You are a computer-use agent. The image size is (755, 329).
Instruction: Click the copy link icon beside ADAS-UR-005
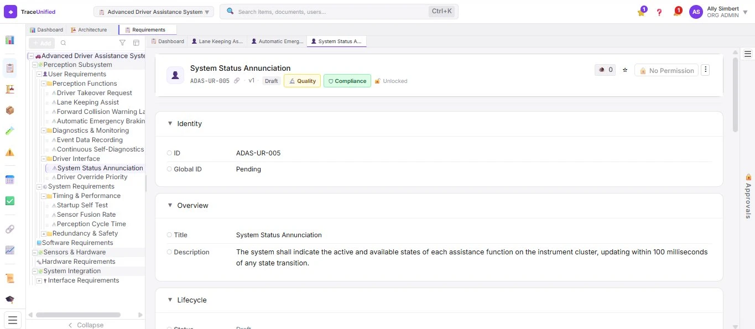(x=237, y=81)
